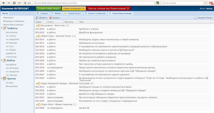The image size is (214, 113).
Task: Click the refresh icon next to Обновить
Action: point(37,18)
